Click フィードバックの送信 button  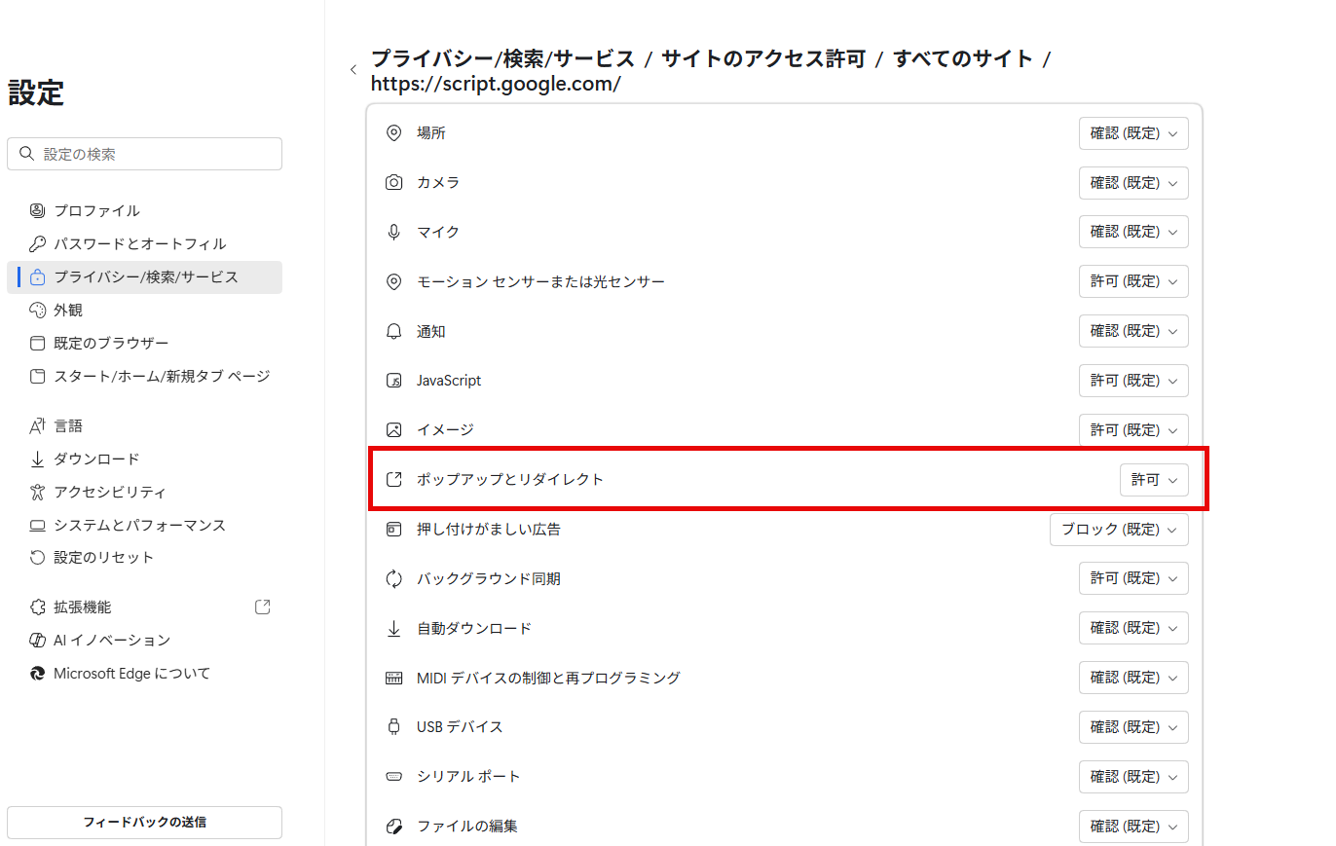click(144, 822)
